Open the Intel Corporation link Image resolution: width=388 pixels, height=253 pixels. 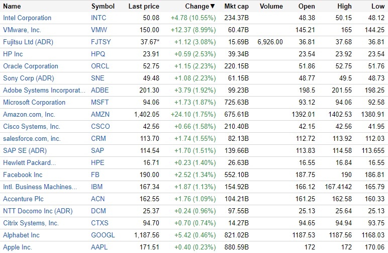(27, 18)
